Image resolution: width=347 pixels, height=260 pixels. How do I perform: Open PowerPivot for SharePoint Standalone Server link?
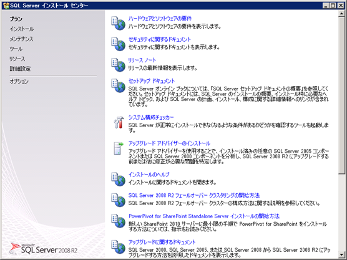click(x=204, y=216)
